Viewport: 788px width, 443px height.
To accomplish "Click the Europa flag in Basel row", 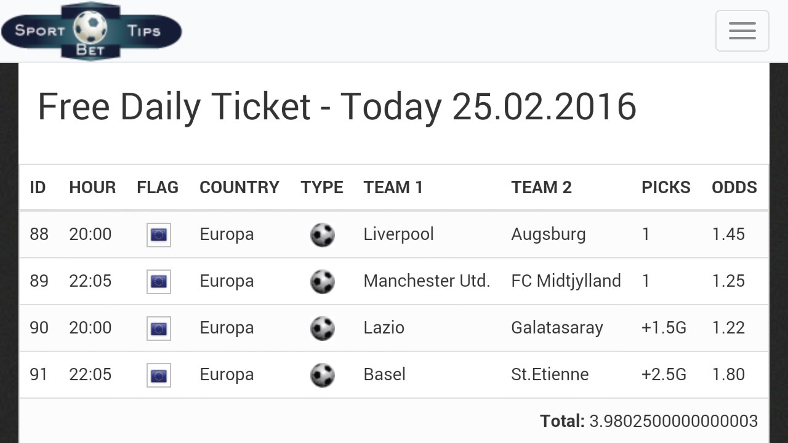I will pos(159,375).
